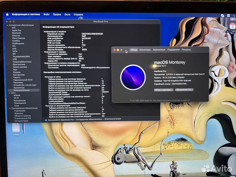Select Запись дисков in the sidebar
The image size is (236, 177).
click(20, 67)
